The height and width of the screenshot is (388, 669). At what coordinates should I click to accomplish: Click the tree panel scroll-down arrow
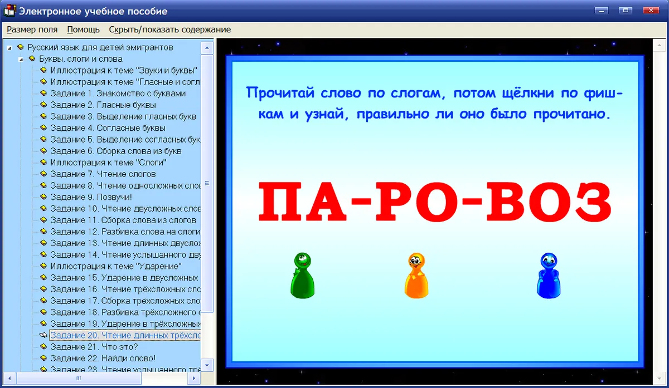click(207, 365)
